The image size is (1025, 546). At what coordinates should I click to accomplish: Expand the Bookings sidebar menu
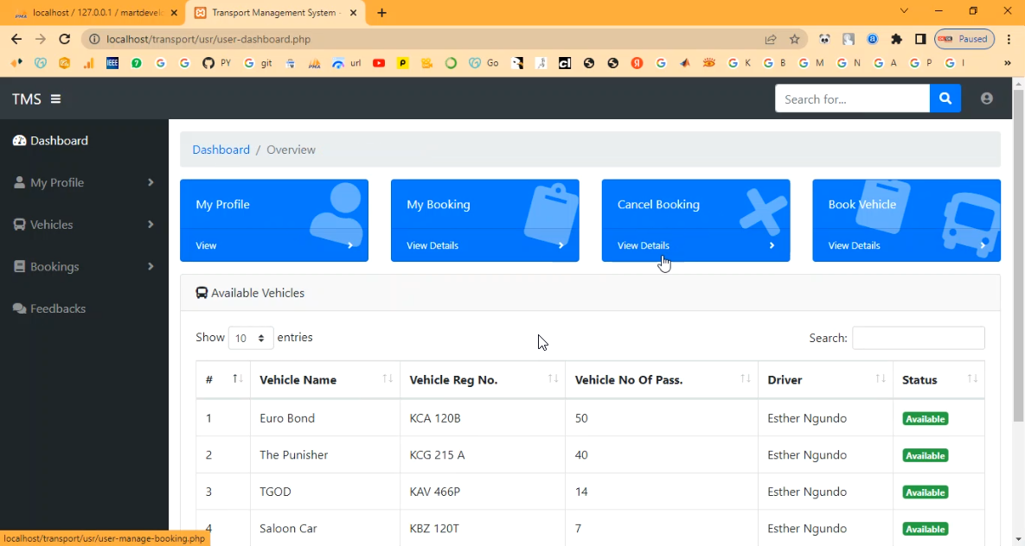pyautogui.click(x=83, y=267)
